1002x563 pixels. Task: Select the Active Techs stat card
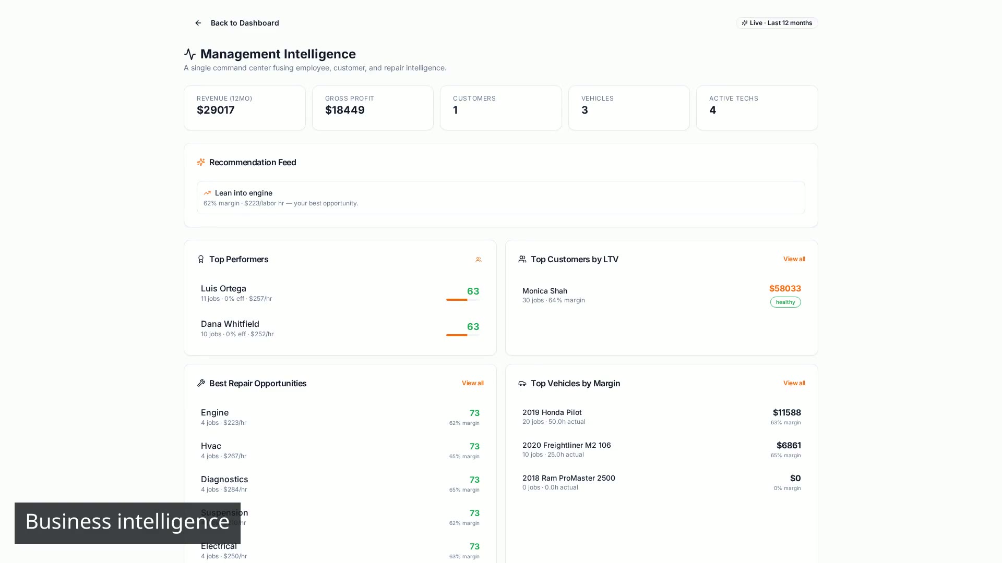point(757,108)
